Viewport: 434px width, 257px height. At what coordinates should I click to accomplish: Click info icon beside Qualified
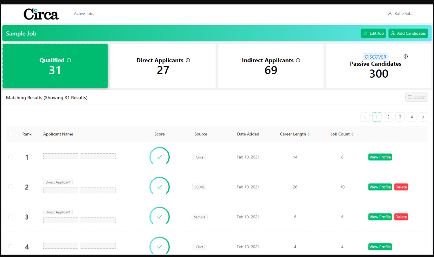pyautogui.click(x=69, y=60)
